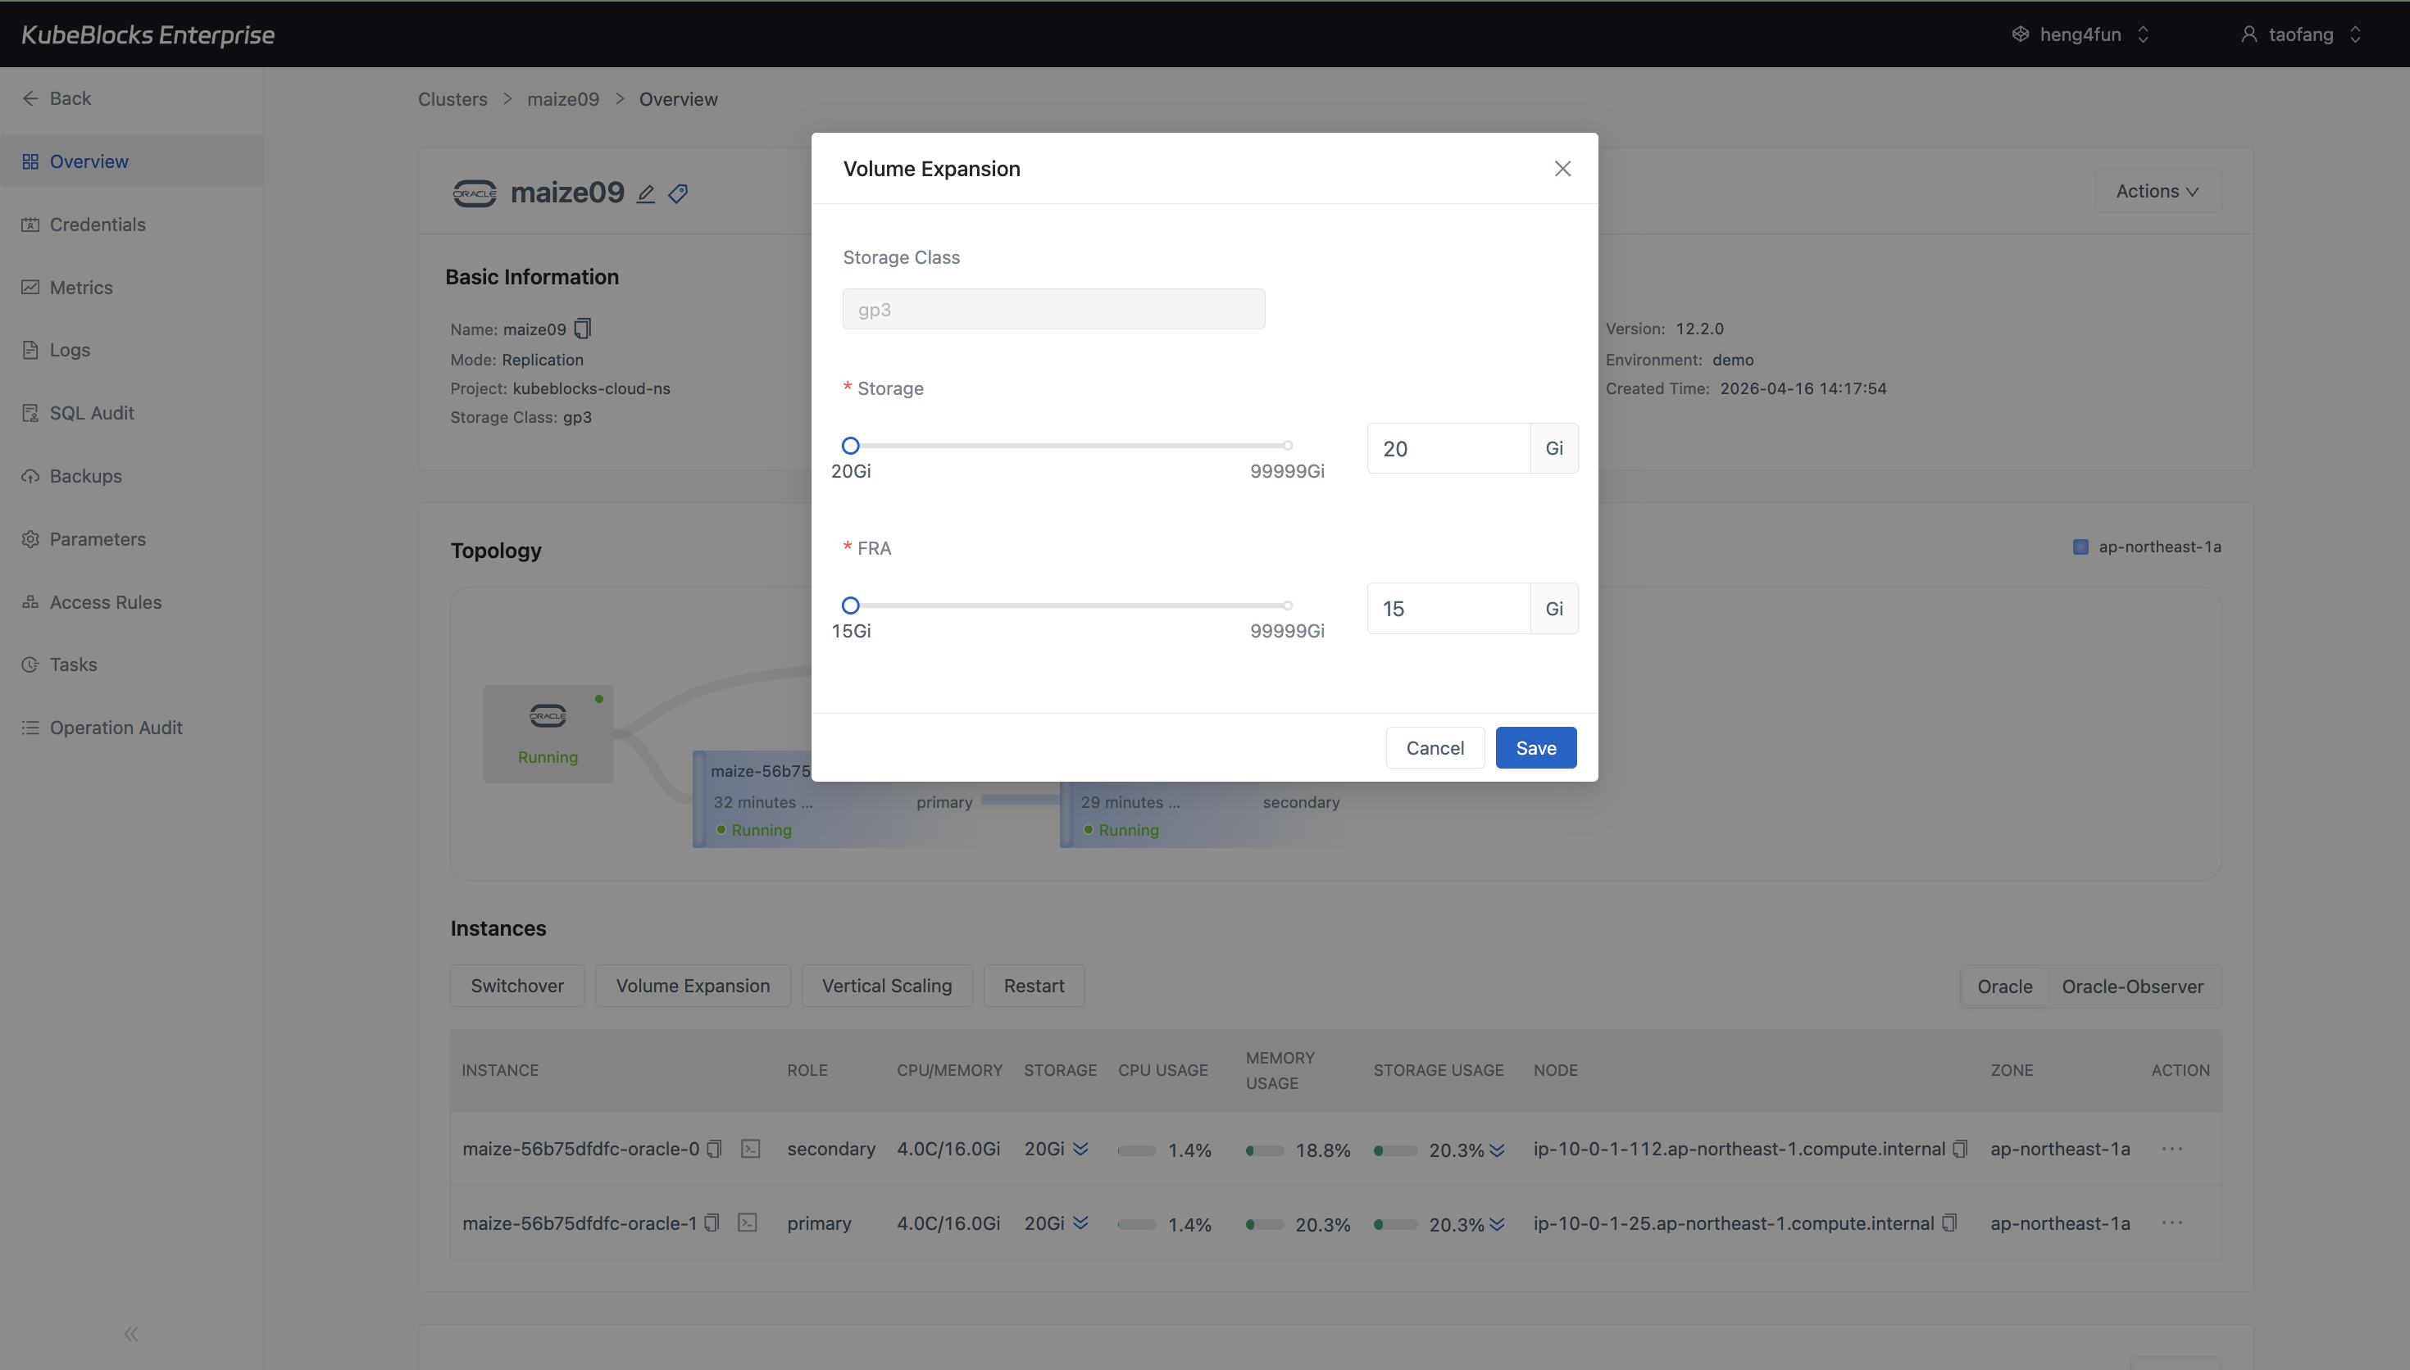The image size is (2410, 1370).
Task: Open the heng4fun organization switcher
Action: tap(2080, 34)
